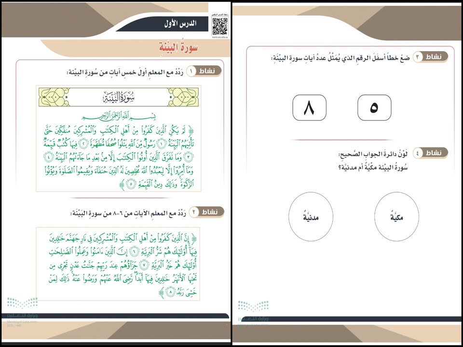This screenshot has width=463, height=347.
Task: Click the verse line starting 'وما أمروا إلا ليعبدوا'
Action: 118,171
